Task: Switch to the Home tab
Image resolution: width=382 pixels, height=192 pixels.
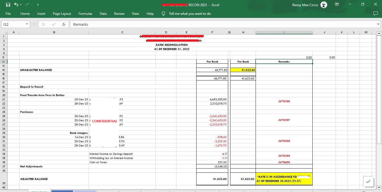Action: tap(25, 13)
